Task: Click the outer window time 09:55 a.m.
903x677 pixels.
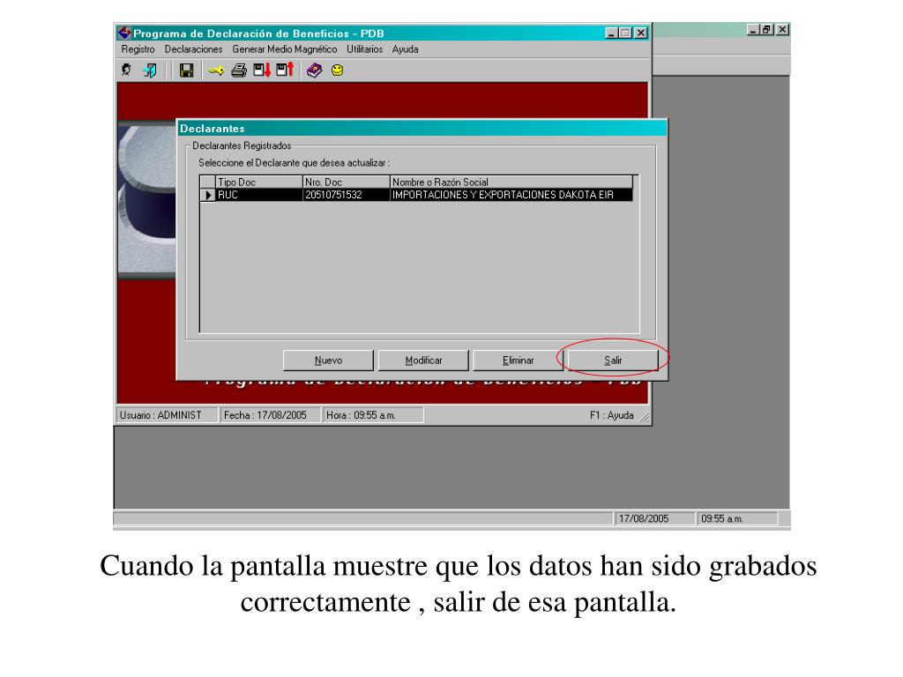Action: tap(737, 518)
